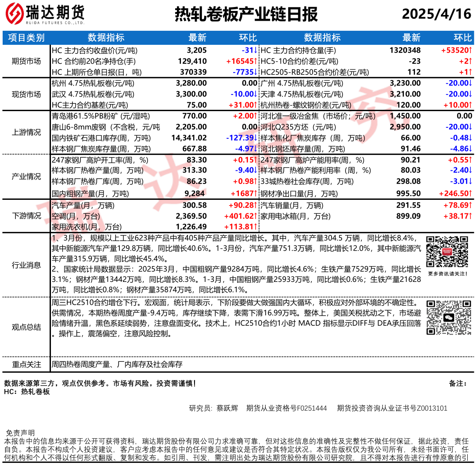The image size is (476, 465).
Task: Click the 重点关注 row label
Action: coord(26,364)
